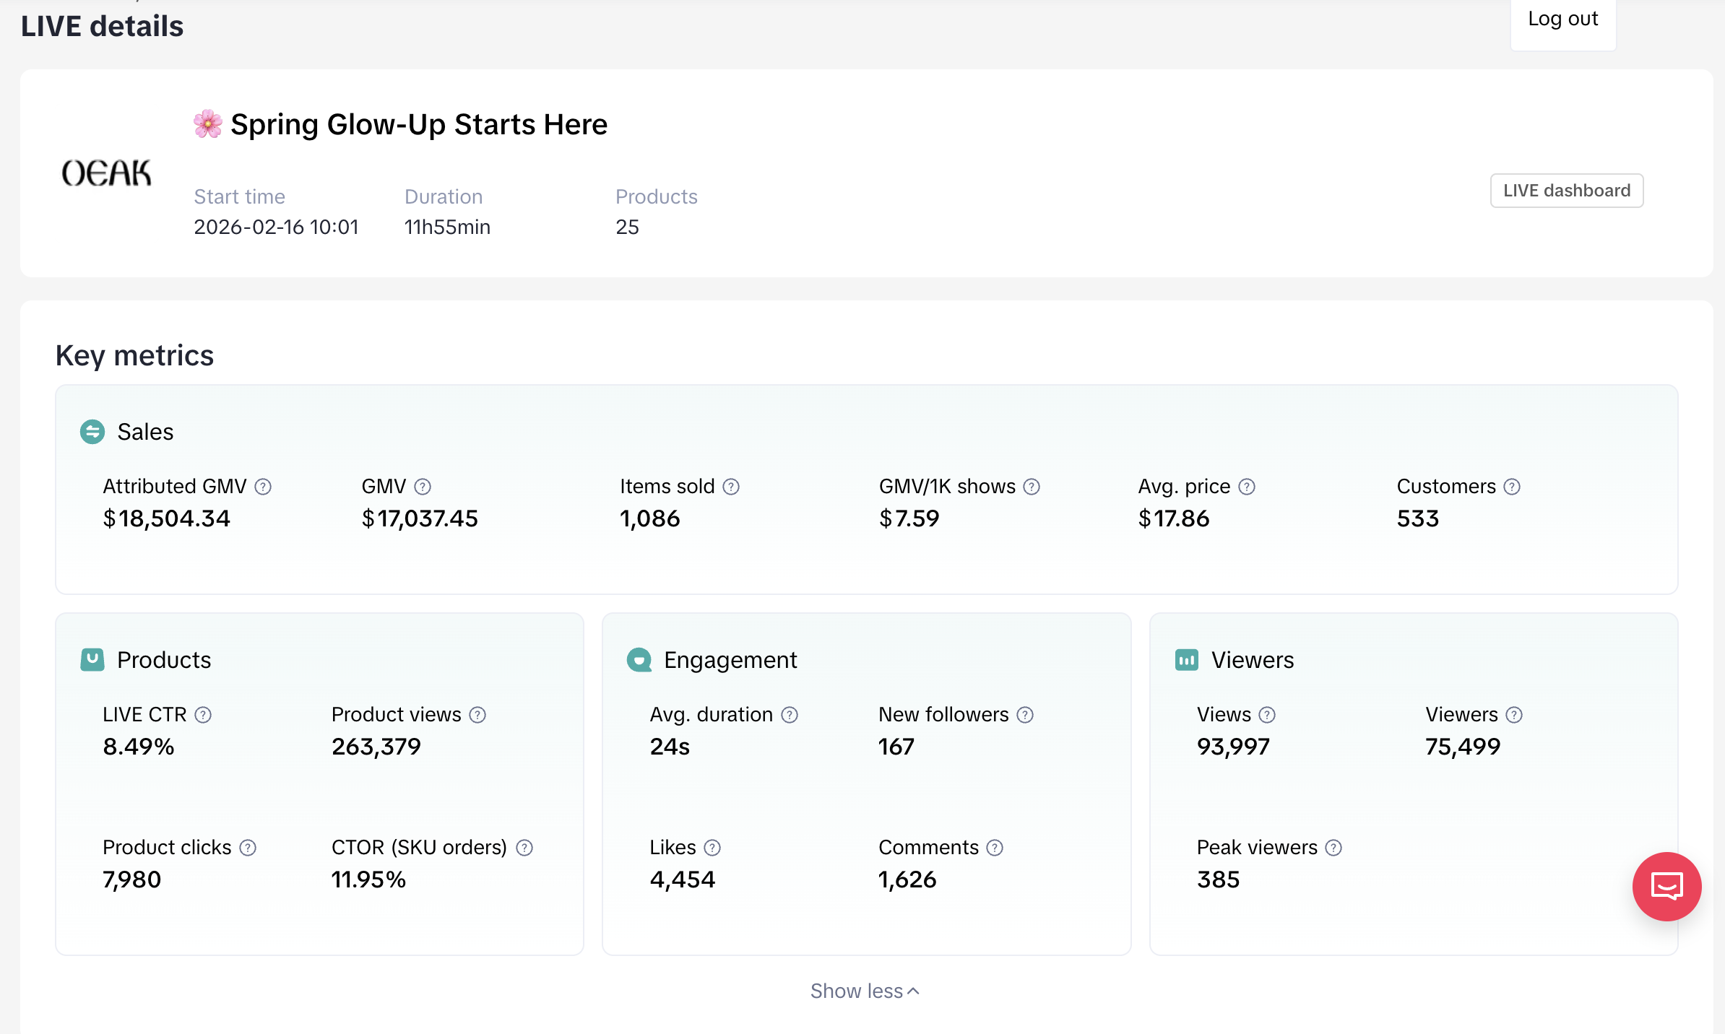Click the help icon next to CTOR (SKU orders)
This screenshot has width=1725, height=1034.
(524, 848)
